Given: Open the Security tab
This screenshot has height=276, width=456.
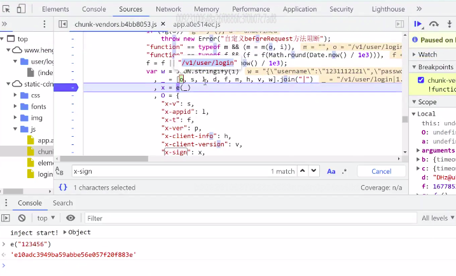Looking at the screenshot, I should (342, 9).
